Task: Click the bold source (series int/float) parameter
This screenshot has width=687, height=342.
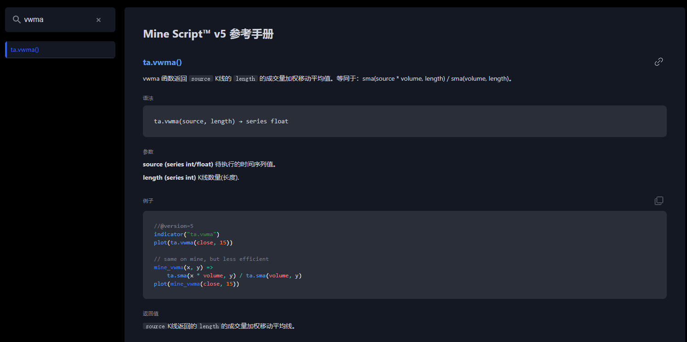Action: tap(178, 164)
